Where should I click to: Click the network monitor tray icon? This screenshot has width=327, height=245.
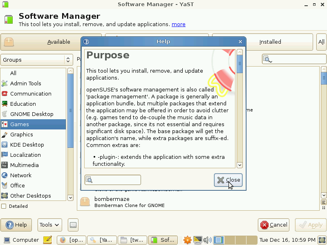[197, 240]
